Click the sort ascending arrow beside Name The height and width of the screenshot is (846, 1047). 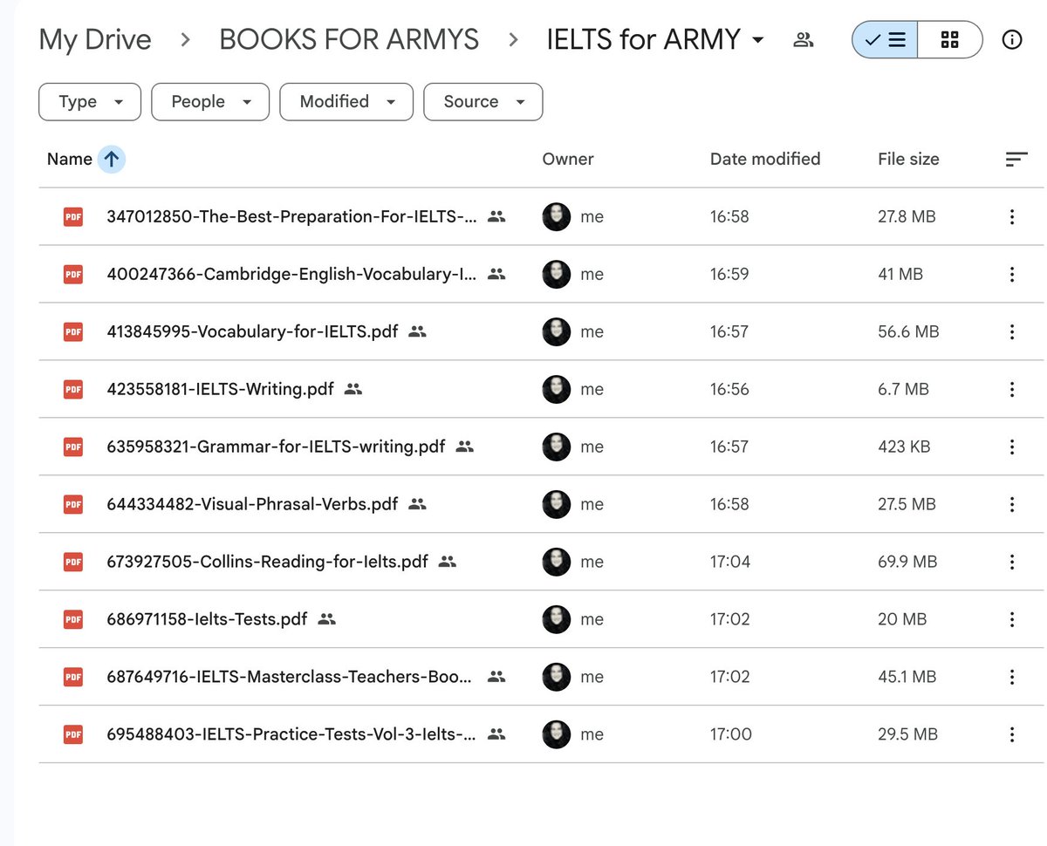[110, 159]
